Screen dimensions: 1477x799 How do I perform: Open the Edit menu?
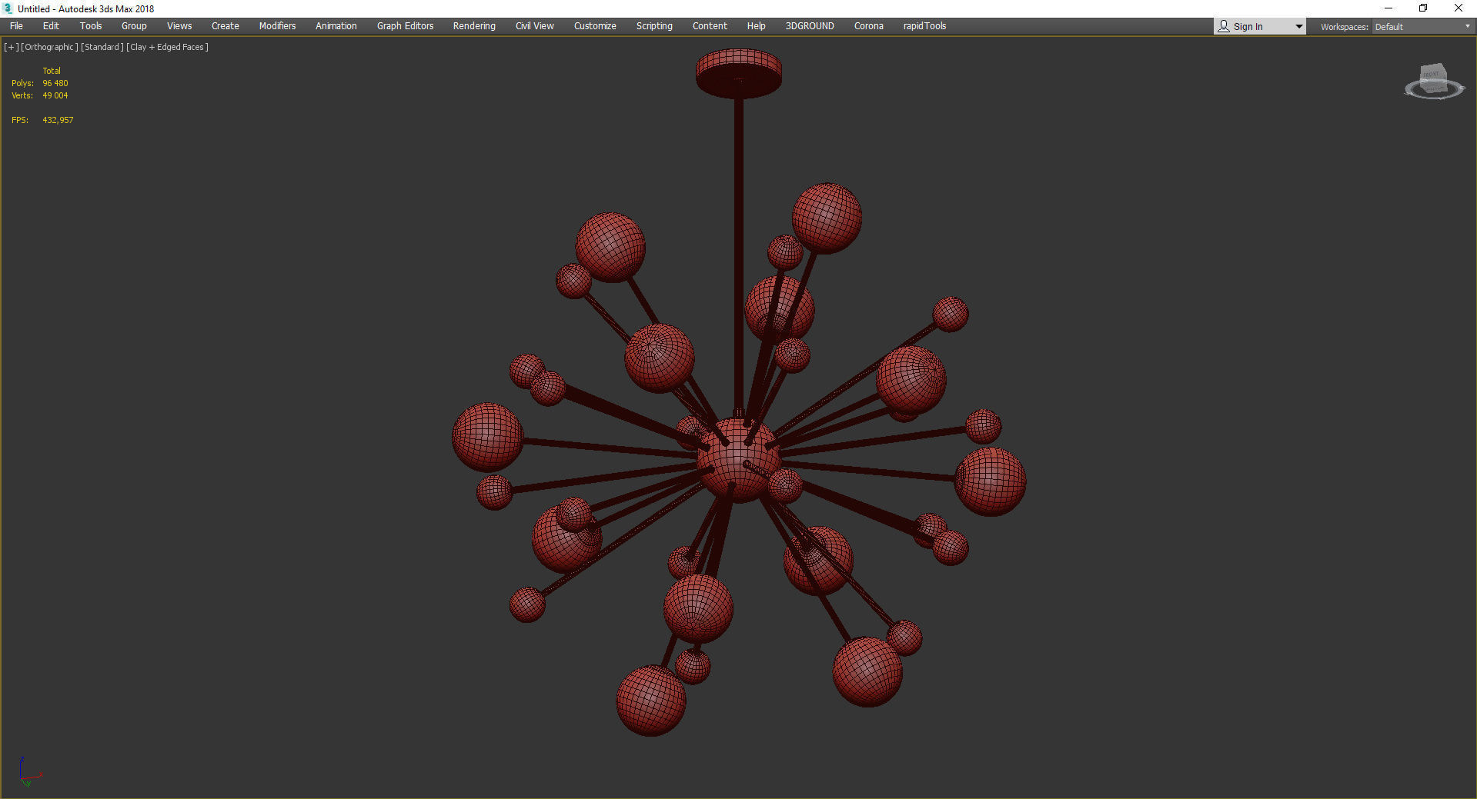51,26
